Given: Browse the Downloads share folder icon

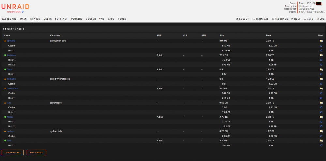Looking at the screenshot, I should pos(321,89).
